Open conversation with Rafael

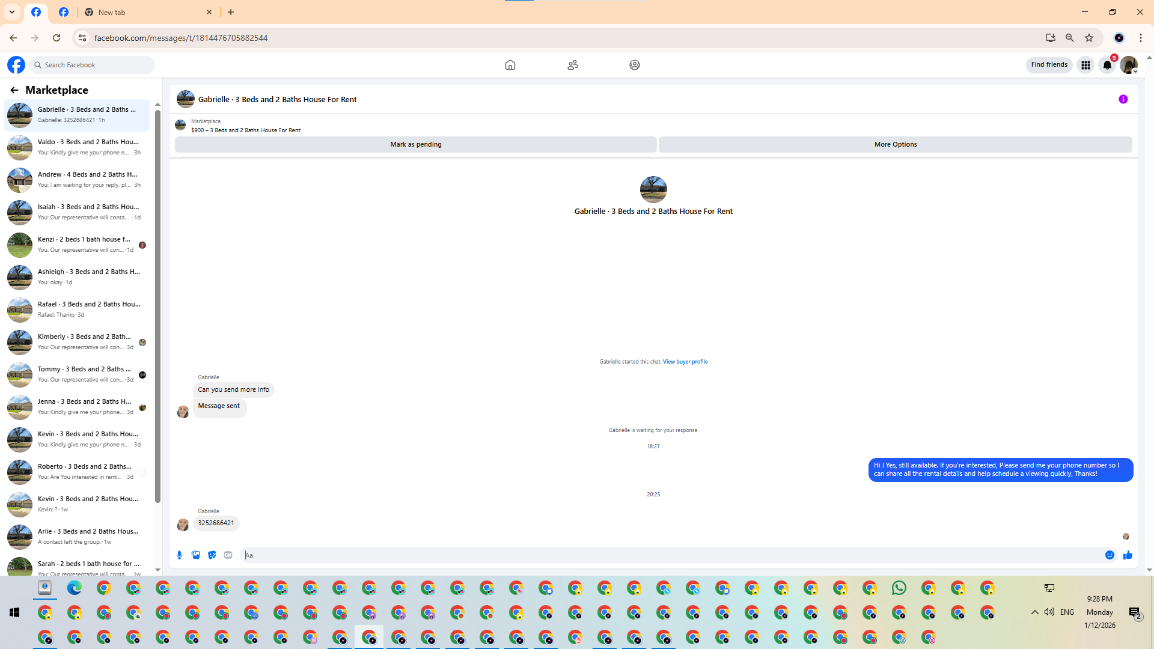(77, 309)
